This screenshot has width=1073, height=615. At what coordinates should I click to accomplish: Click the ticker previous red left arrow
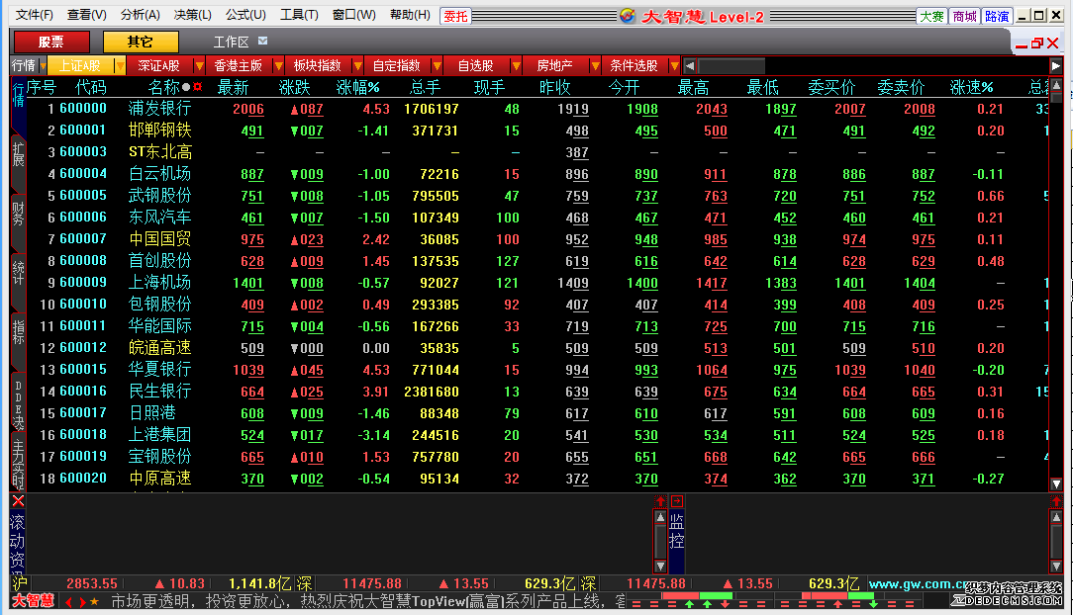pos(69,602)
